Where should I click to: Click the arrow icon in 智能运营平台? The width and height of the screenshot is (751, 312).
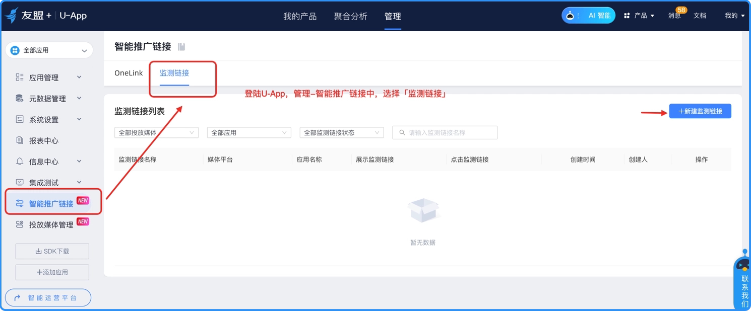click(17, 298)
